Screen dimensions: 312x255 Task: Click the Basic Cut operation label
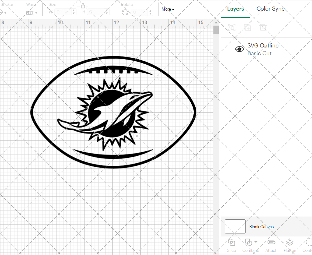[x=259, y=53]
